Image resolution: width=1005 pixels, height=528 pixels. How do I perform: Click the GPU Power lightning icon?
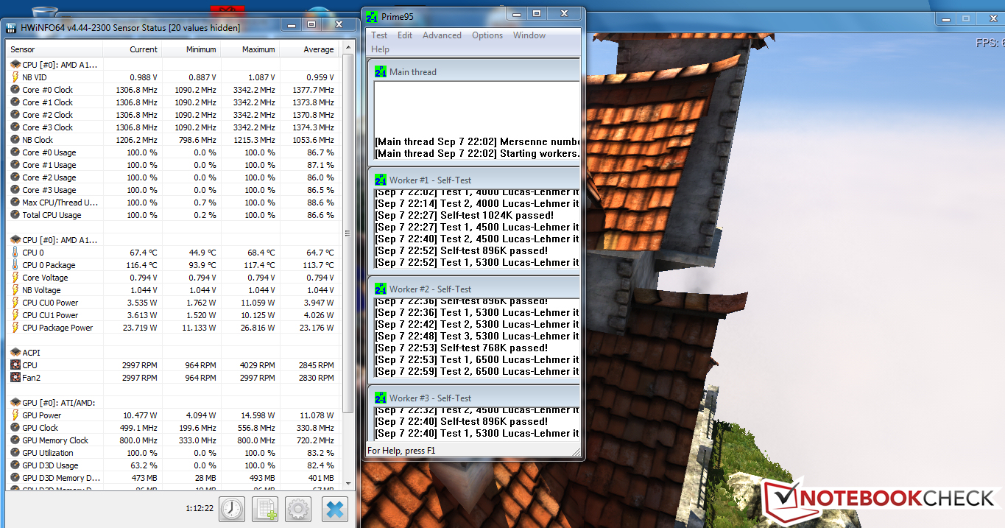point(15,415)
